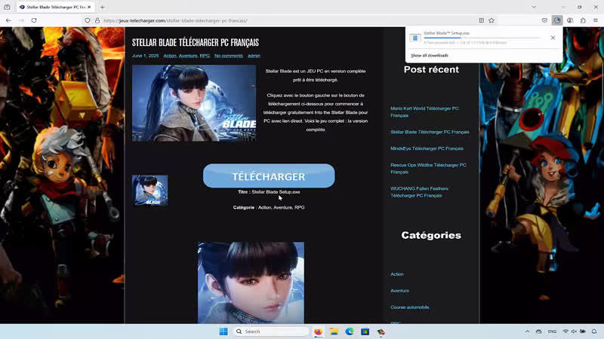Open volume speaker tray icon
The width and height of the screenshot is (604, 339).
[574, 331]
